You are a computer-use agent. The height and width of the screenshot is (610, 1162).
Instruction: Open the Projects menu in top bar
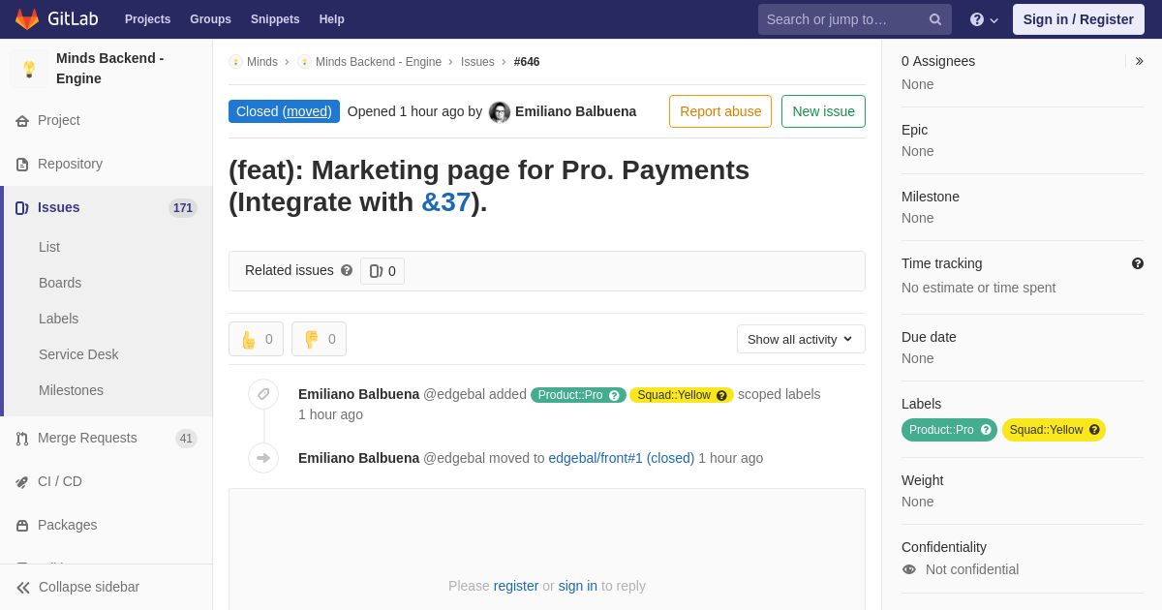coord(147,19)
